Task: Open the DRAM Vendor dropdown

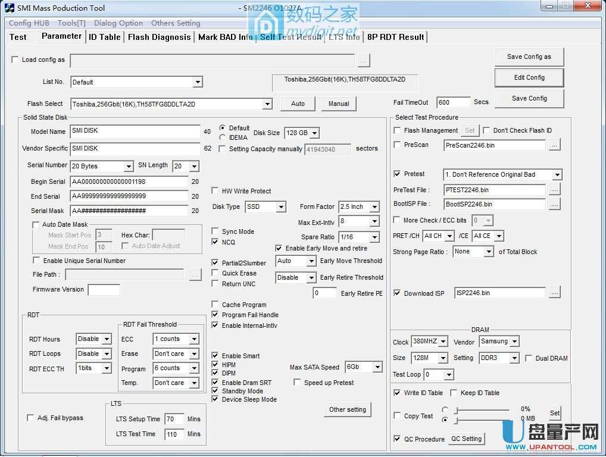Action: 514,341
